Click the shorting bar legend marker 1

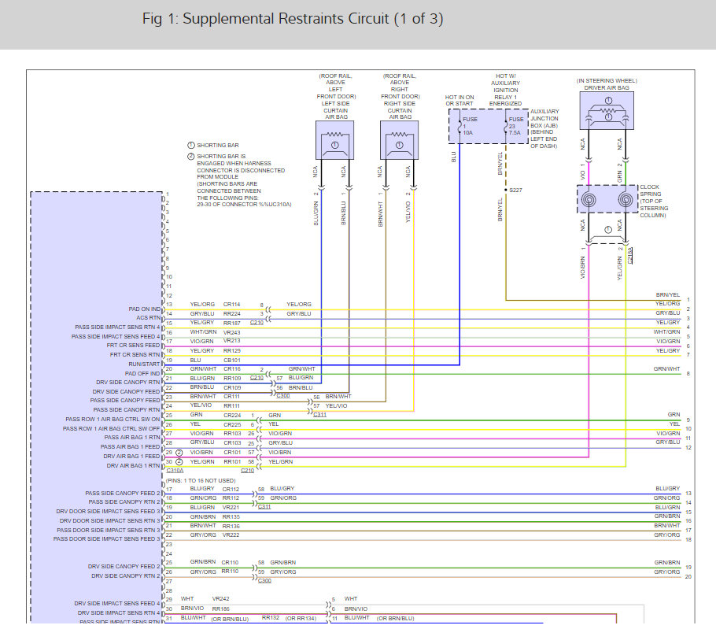191,146
